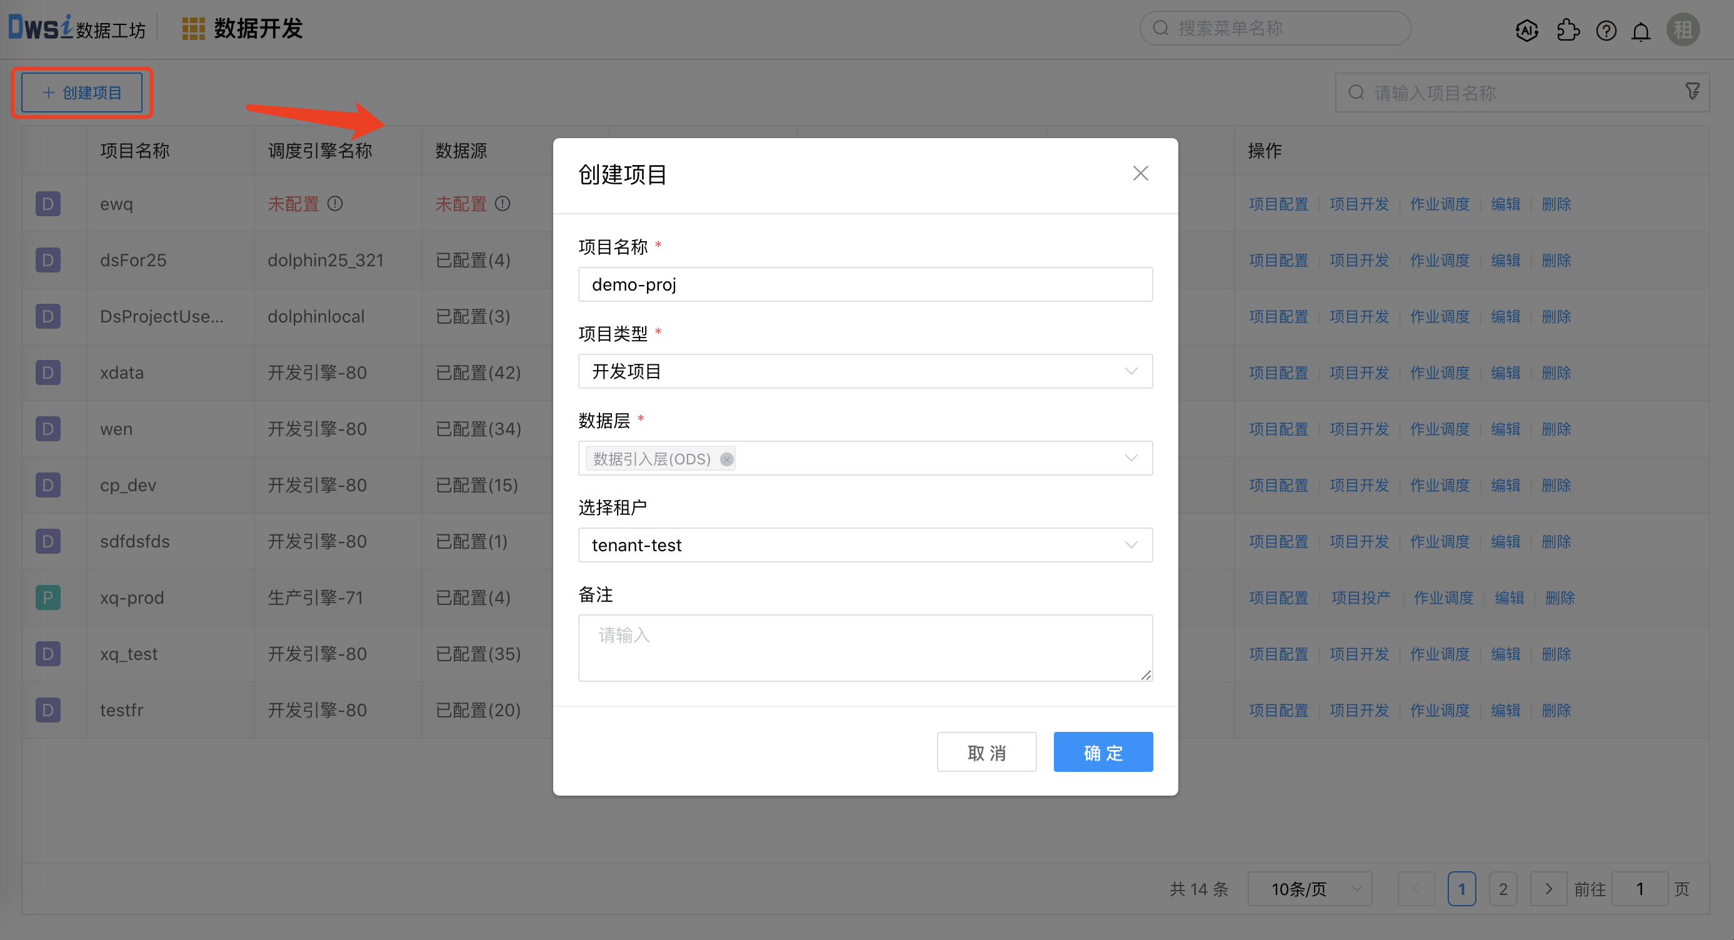This screenshot has height=940, width=1734.
Task: Remove the 数据引入层(ODS) tag
Action: point(726,459)
